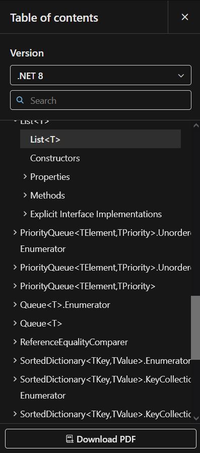Viewport: 200px width, 453px height.
Task: Expand the Properties node chevron
Action: pos(25,176)
